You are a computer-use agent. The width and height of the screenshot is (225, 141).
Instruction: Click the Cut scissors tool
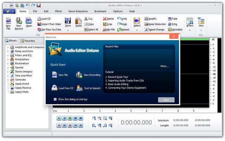[x=88, y=19]
